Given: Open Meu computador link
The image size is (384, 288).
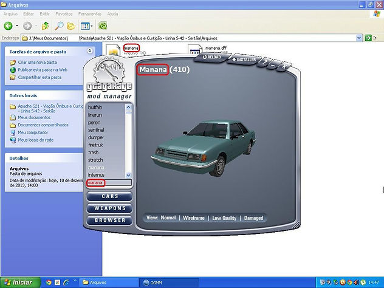Looking at the screenshot, I should [x=33, y=132].
